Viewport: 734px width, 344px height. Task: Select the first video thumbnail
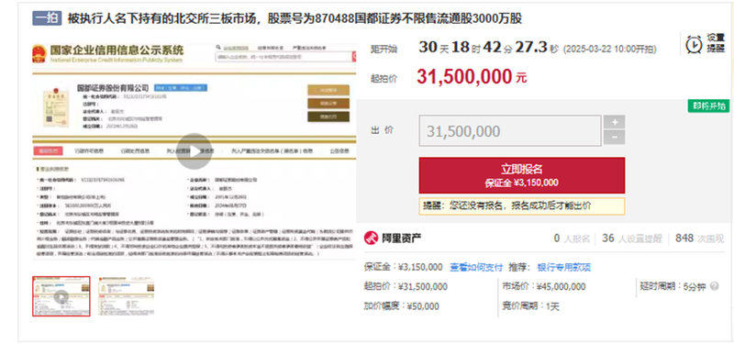[61, 296]
